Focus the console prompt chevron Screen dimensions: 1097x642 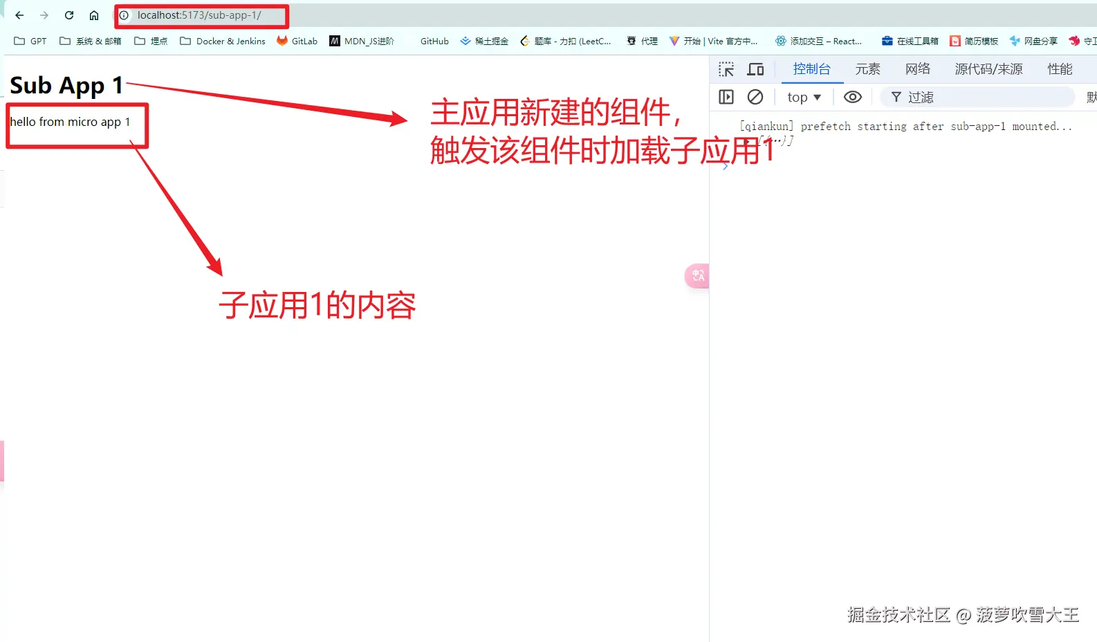725,167
